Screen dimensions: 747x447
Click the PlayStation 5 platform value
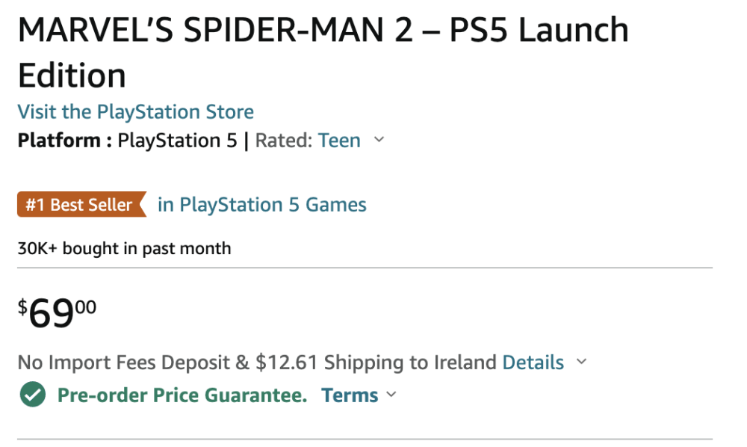click(177, 141)
